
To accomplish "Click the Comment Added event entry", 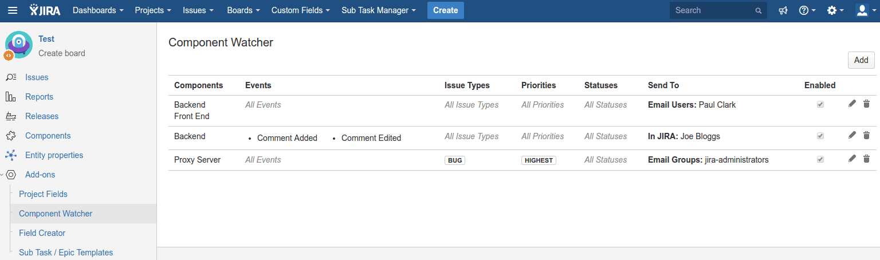I will point(287,138).
